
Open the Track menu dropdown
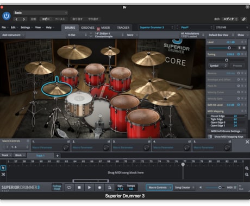tap(7, 155)
